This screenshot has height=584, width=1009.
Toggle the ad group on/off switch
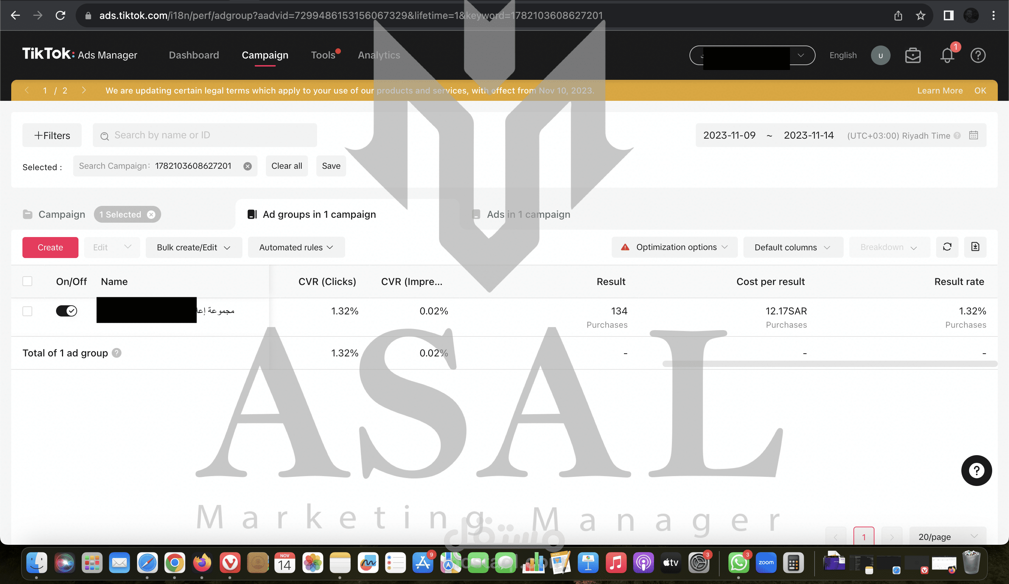[x=67, y=311]
